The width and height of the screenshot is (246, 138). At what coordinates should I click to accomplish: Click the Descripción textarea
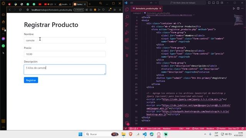tap(65, 69)
